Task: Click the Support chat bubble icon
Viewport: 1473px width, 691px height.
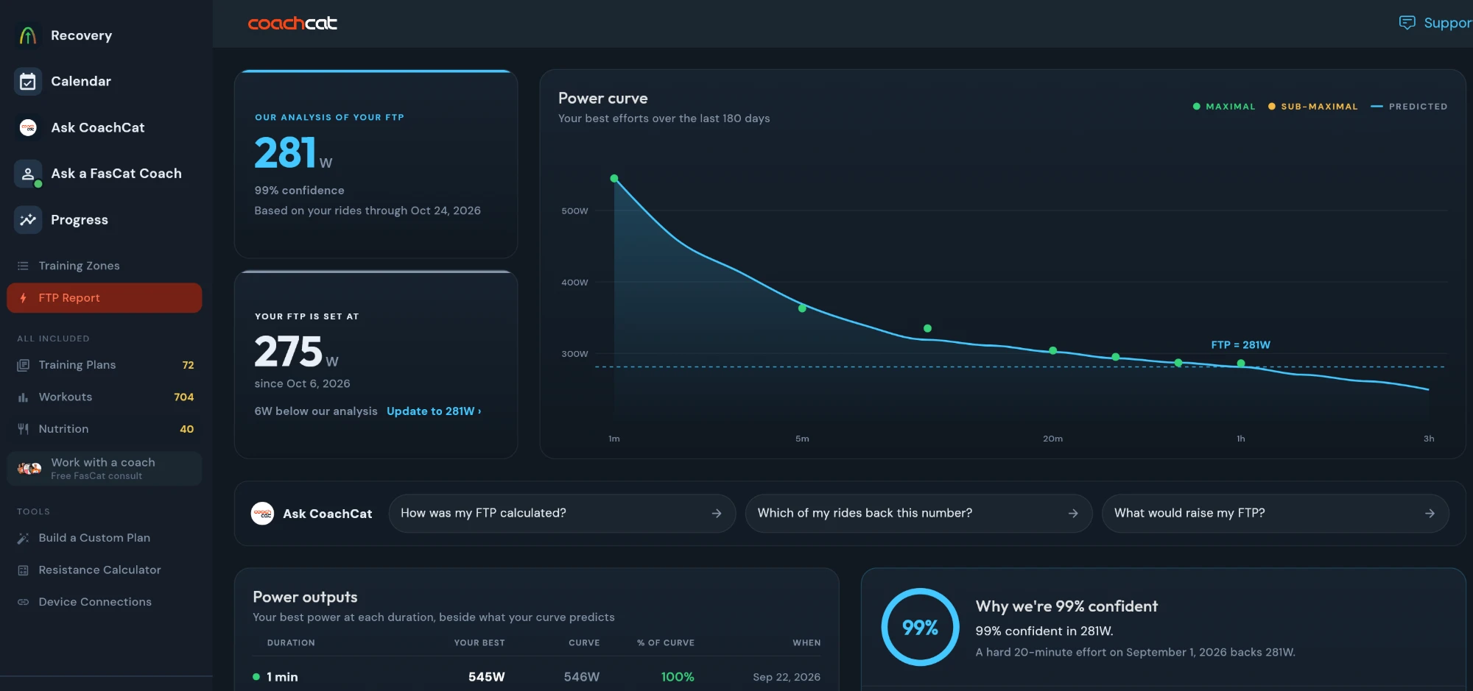Action: [x=1407, y=23]
